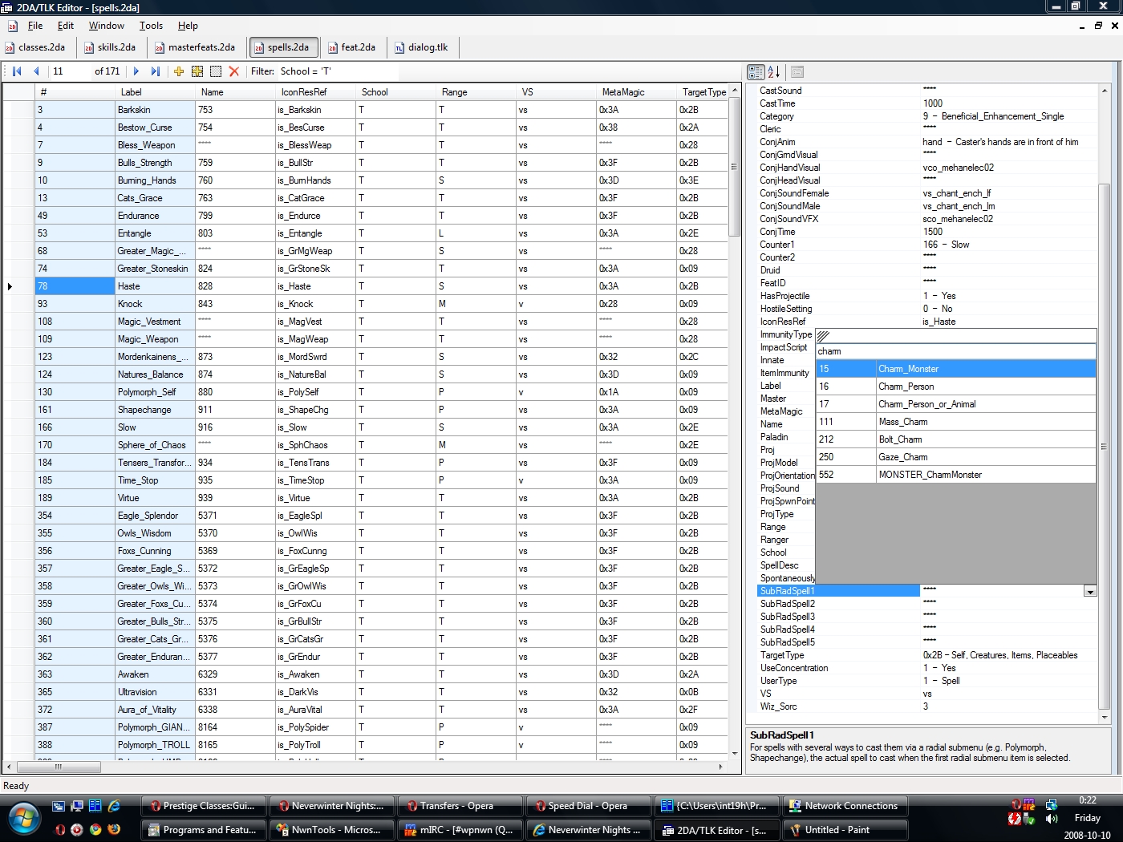The image size is (1123, 842).
Task: Toggle Alphabetical sort in property grid
Action: [x=774, y=72]
